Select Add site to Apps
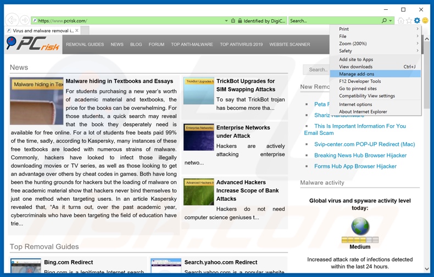434x277 pixels. 375,59
